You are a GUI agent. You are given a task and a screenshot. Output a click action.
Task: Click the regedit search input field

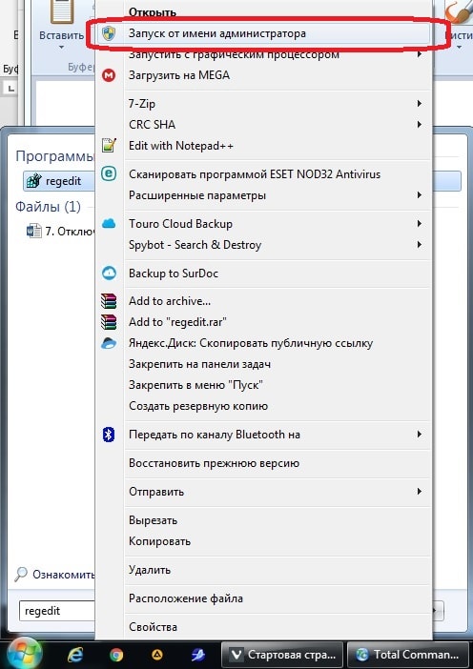[x=57, y=611]
